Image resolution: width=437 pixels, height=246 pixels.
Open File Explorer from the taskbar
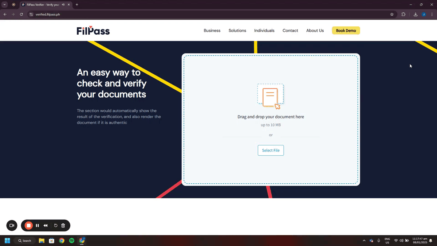pos(42,241)
